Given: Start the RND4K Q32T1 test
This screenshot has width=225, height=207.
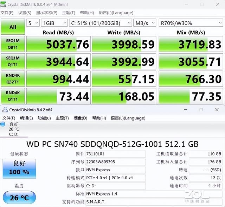Looking at the screenshot, I should point(13,78).
